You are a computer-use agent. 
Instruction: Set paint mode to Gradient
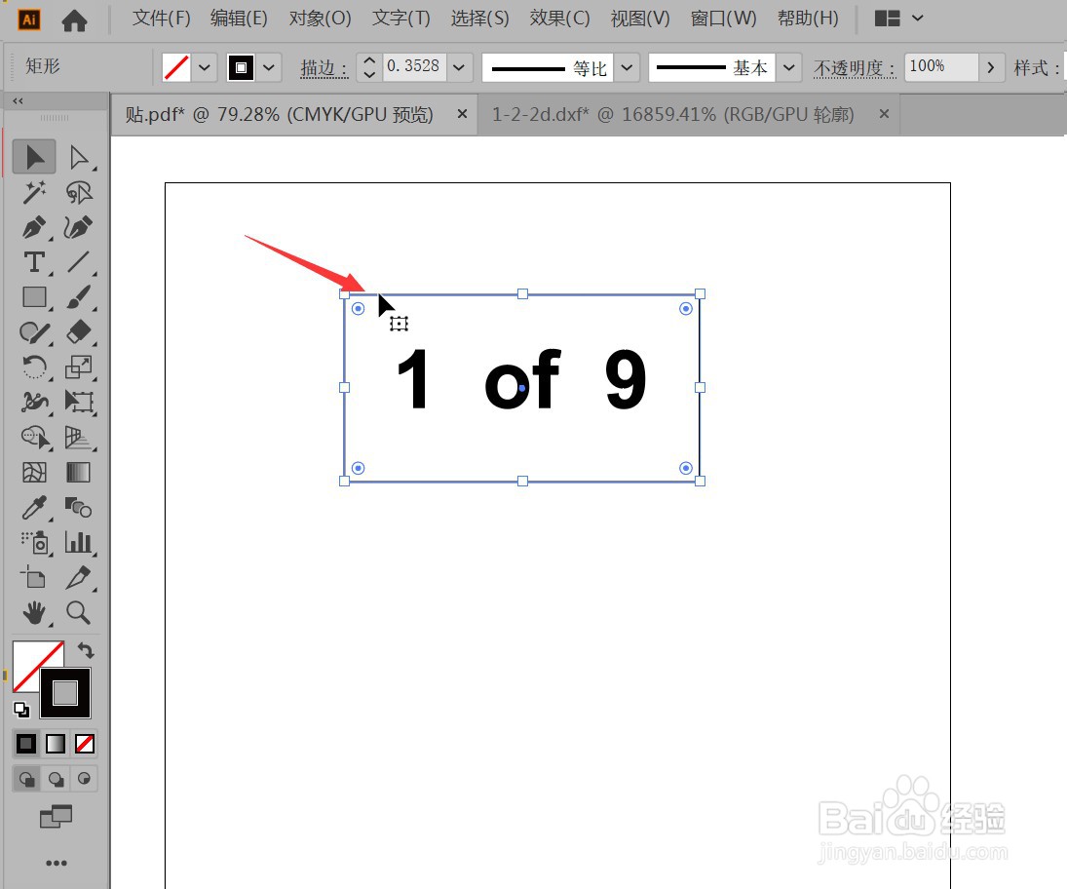[x=56, y=744]
